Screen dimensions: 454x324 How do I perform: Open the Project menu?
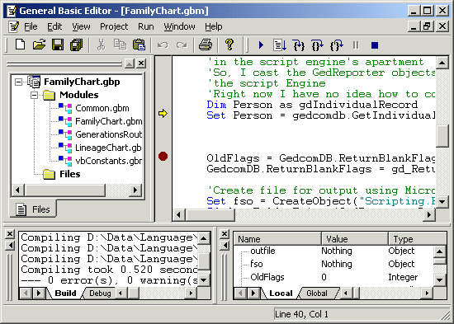[x=114, y=26]
